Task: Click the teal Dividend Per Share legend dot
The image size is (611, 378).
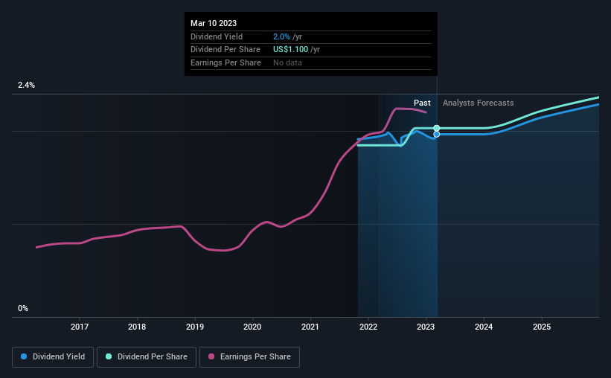Action: (x=109, y=356)
